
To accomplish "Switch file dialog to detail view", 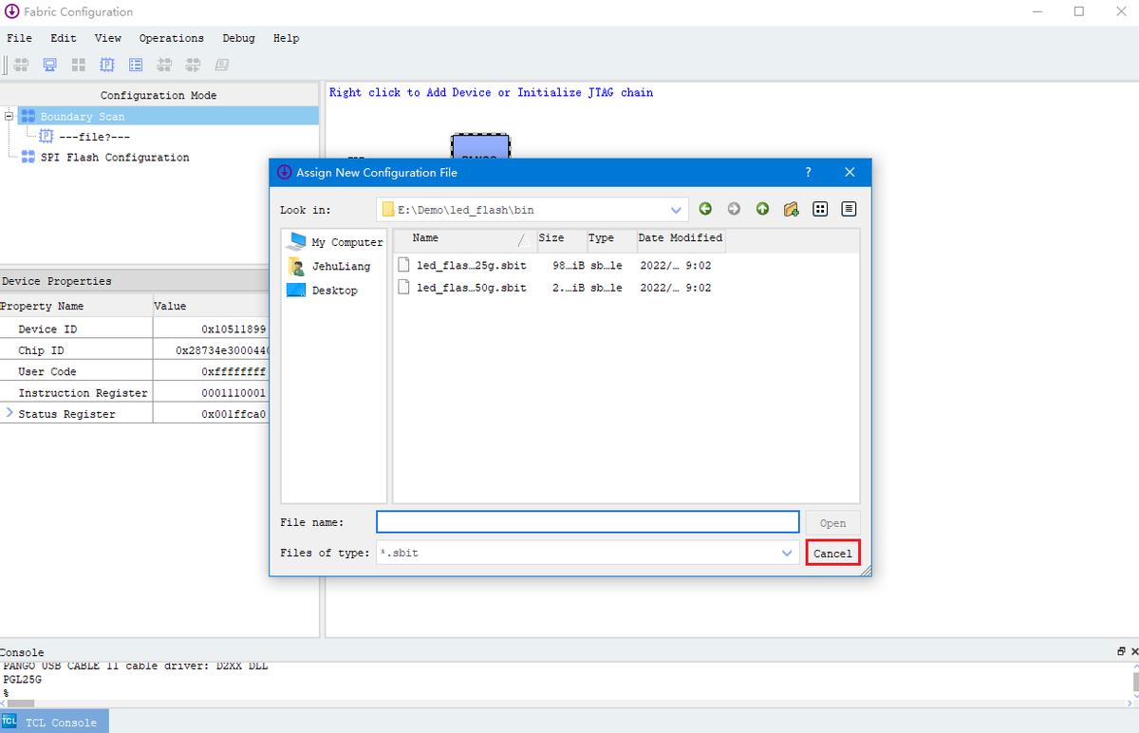I will point(850,209).
